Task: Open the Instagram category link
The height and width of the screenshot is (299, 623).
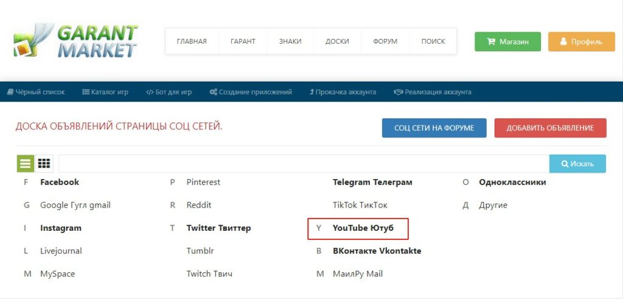Action: (x=61, y=228)
